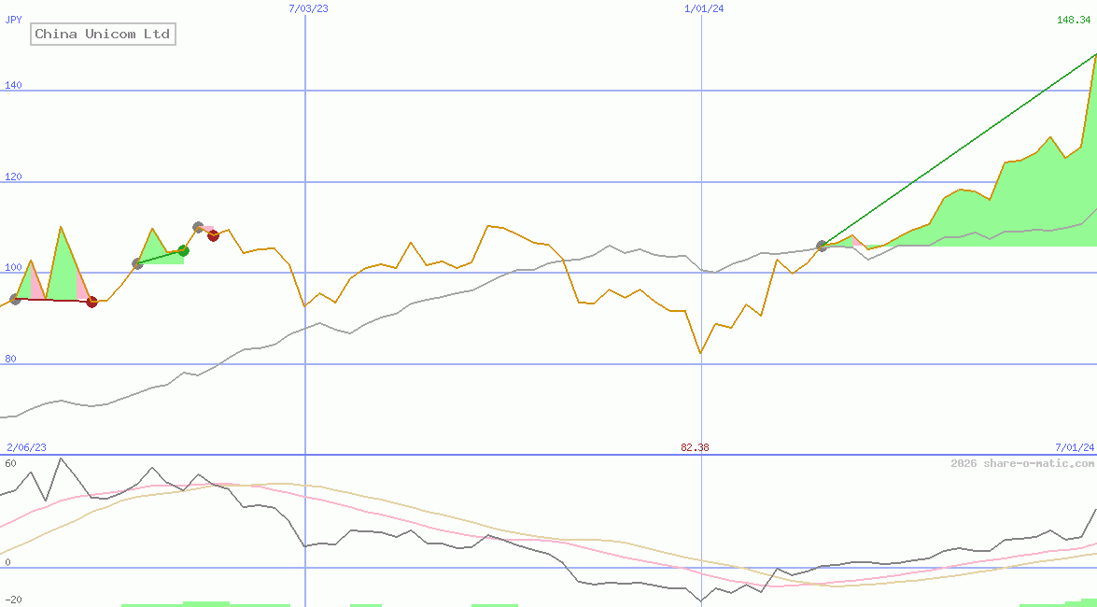Click the red 82.38 value marker
This screenshot has height=607, width=1097.
coord(695,446)
